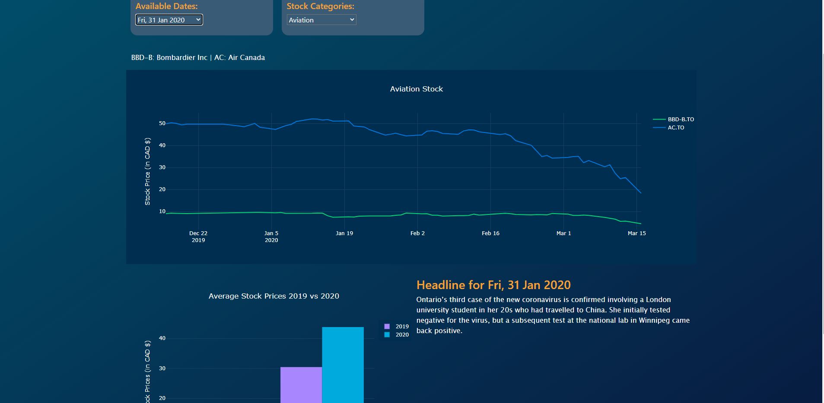Click the Mar 15 x-axis tick label

pos(636,233)
